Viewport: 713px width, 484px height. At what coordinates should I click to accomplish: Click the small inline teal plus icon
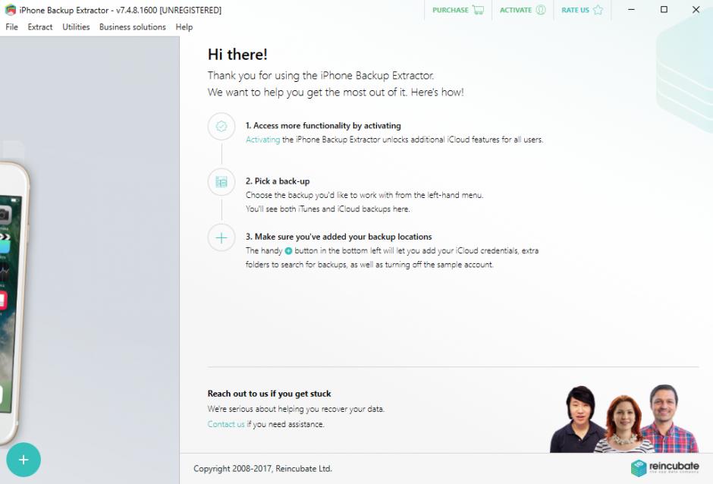pyautogui.click(x=288, y=250)
